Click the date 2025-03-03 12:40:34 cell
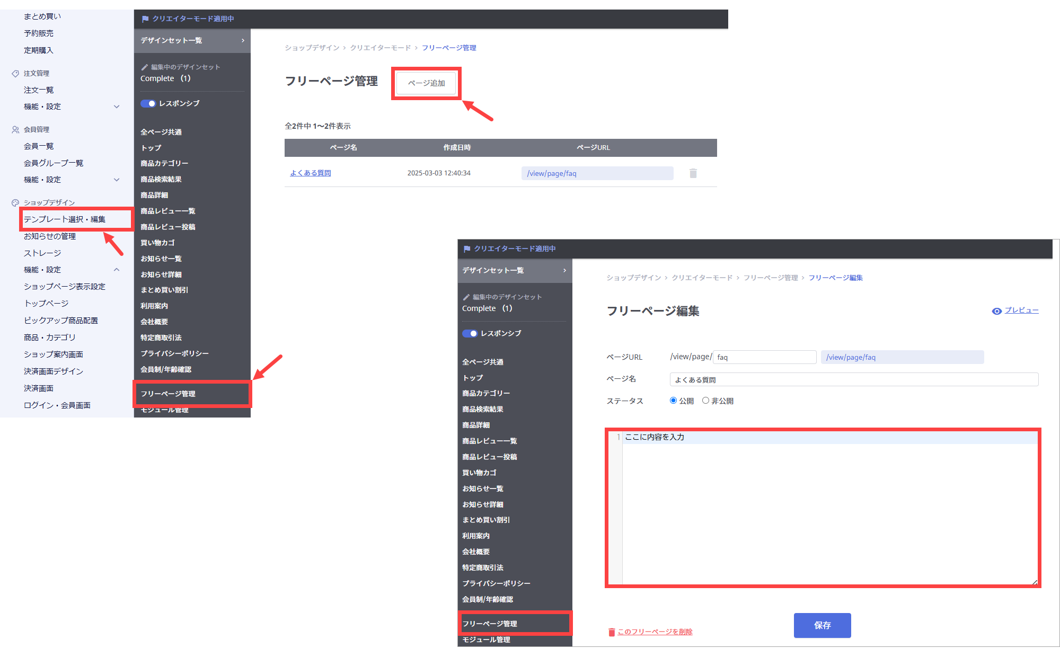This screenshot has height=657, width=1060. 439,173
